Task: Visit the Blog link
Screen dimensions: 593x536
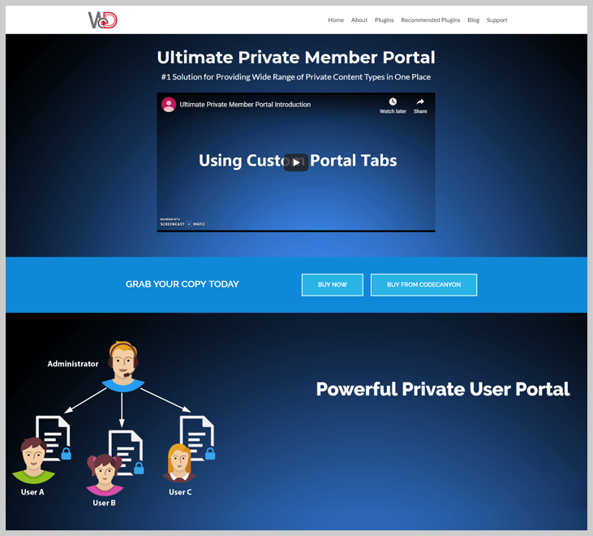Action: click(x=473, y=20)
